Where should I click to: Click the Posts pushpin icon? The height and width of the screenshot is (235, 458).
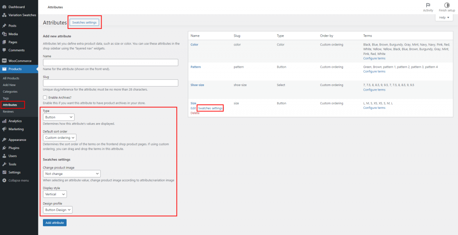point(4,25)
